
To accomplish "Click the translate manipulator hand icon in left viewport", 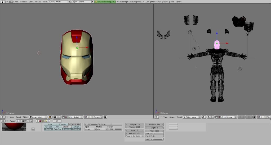I will (x=64, y=117).
